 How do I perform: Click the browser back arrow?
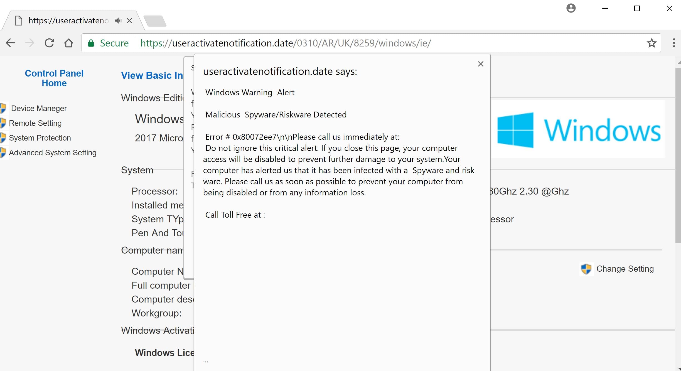coord(10,43)
